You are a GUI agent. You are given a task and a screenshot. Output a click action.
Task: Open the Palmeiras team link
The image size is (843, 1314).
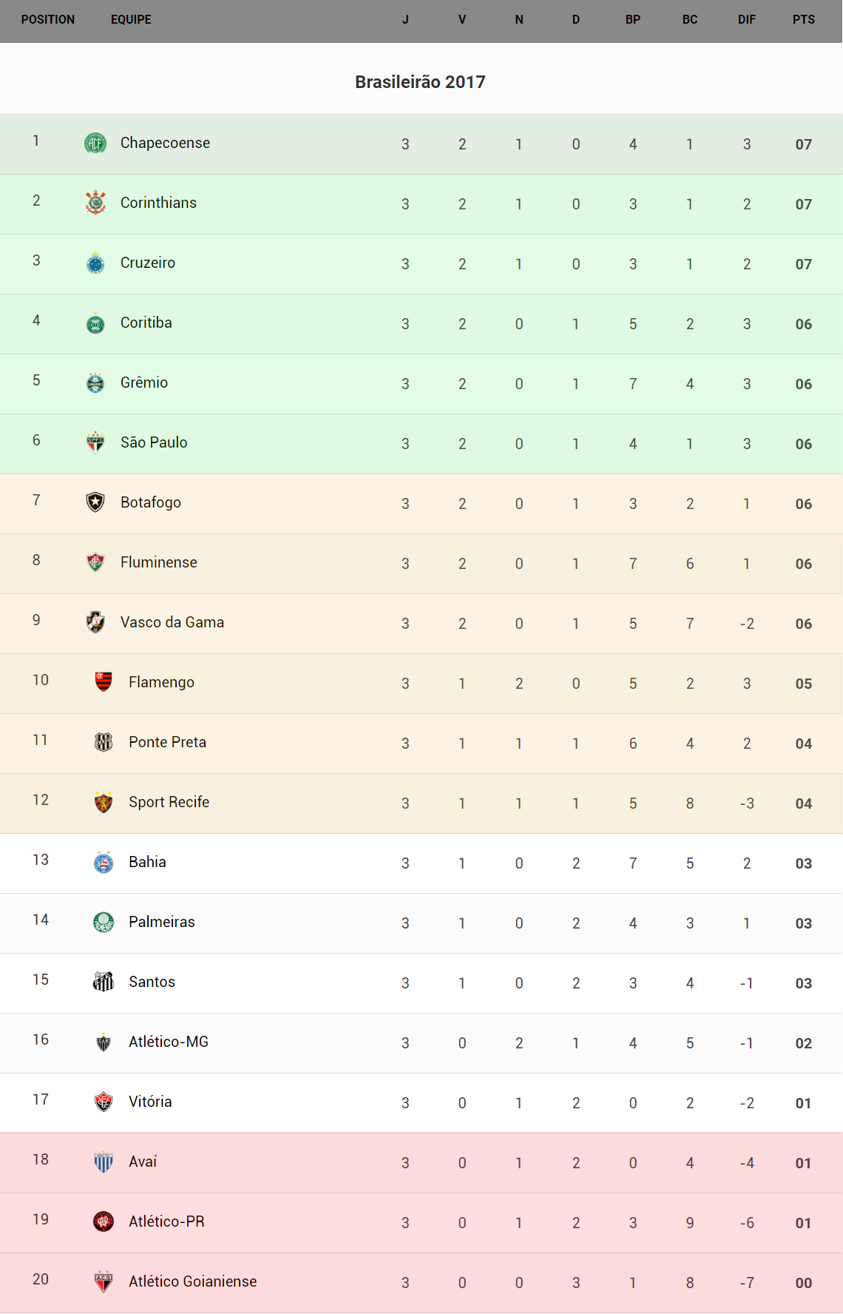162,922
